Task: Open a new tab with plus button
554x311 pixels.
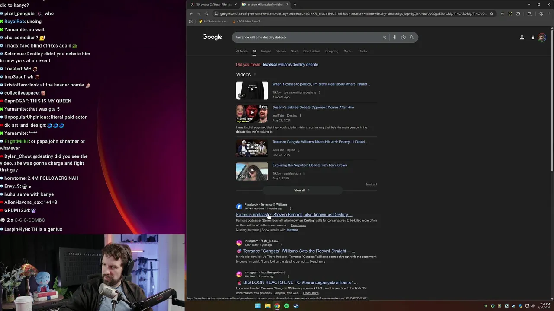Action: (295, 4)
